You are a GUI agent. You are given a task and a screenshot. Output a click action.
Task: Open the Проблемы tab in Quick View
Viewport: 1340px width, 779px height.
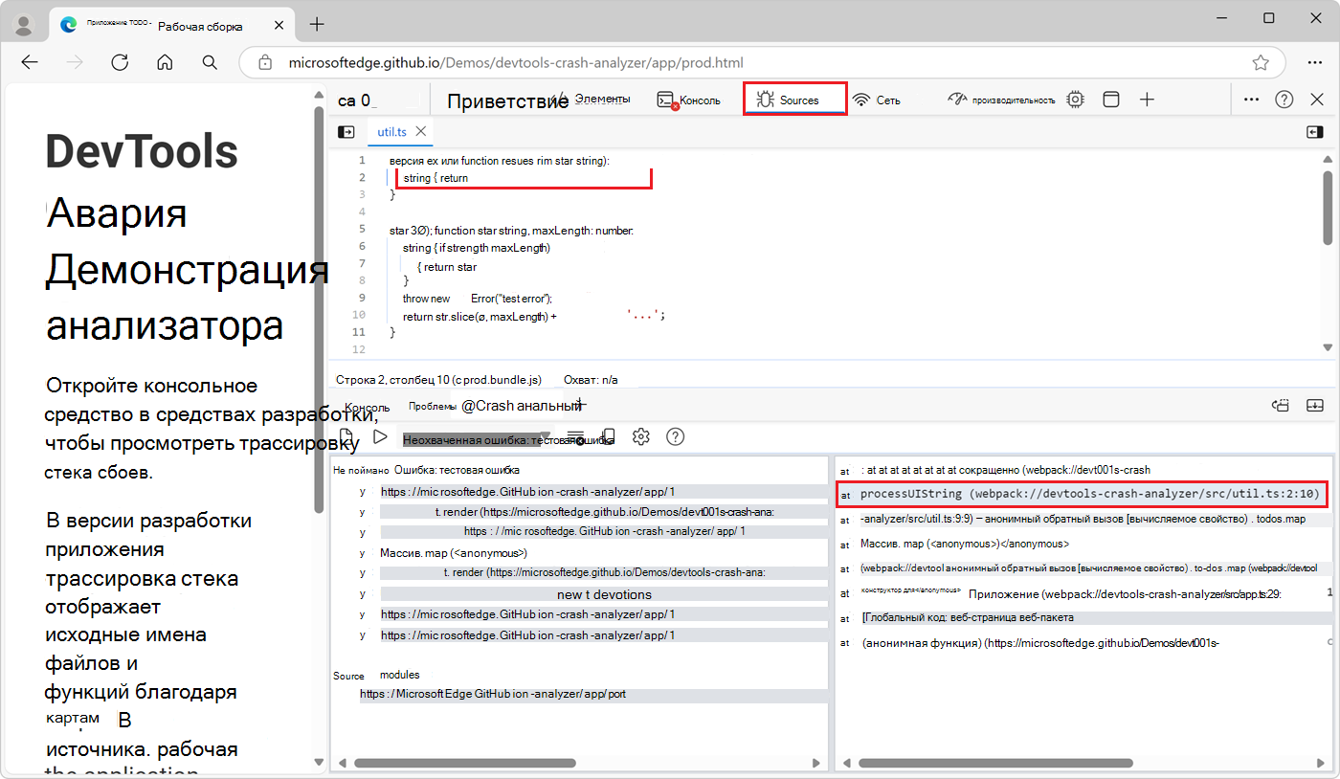pos(432,406)
